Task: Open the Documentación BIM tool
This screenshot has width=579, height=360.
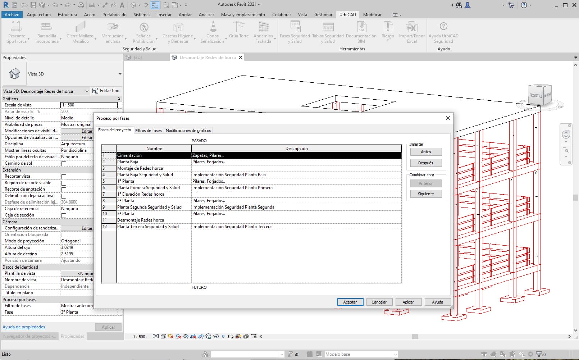Action: point(361,32)
